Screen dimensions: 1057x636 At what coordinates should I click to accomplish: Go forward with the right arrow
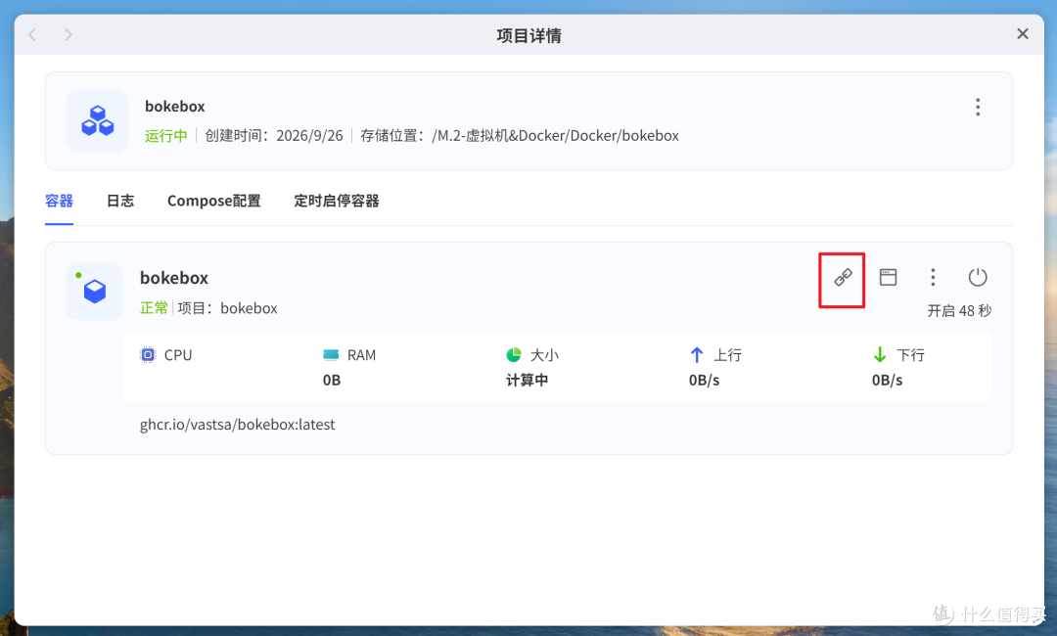(69, 34)
